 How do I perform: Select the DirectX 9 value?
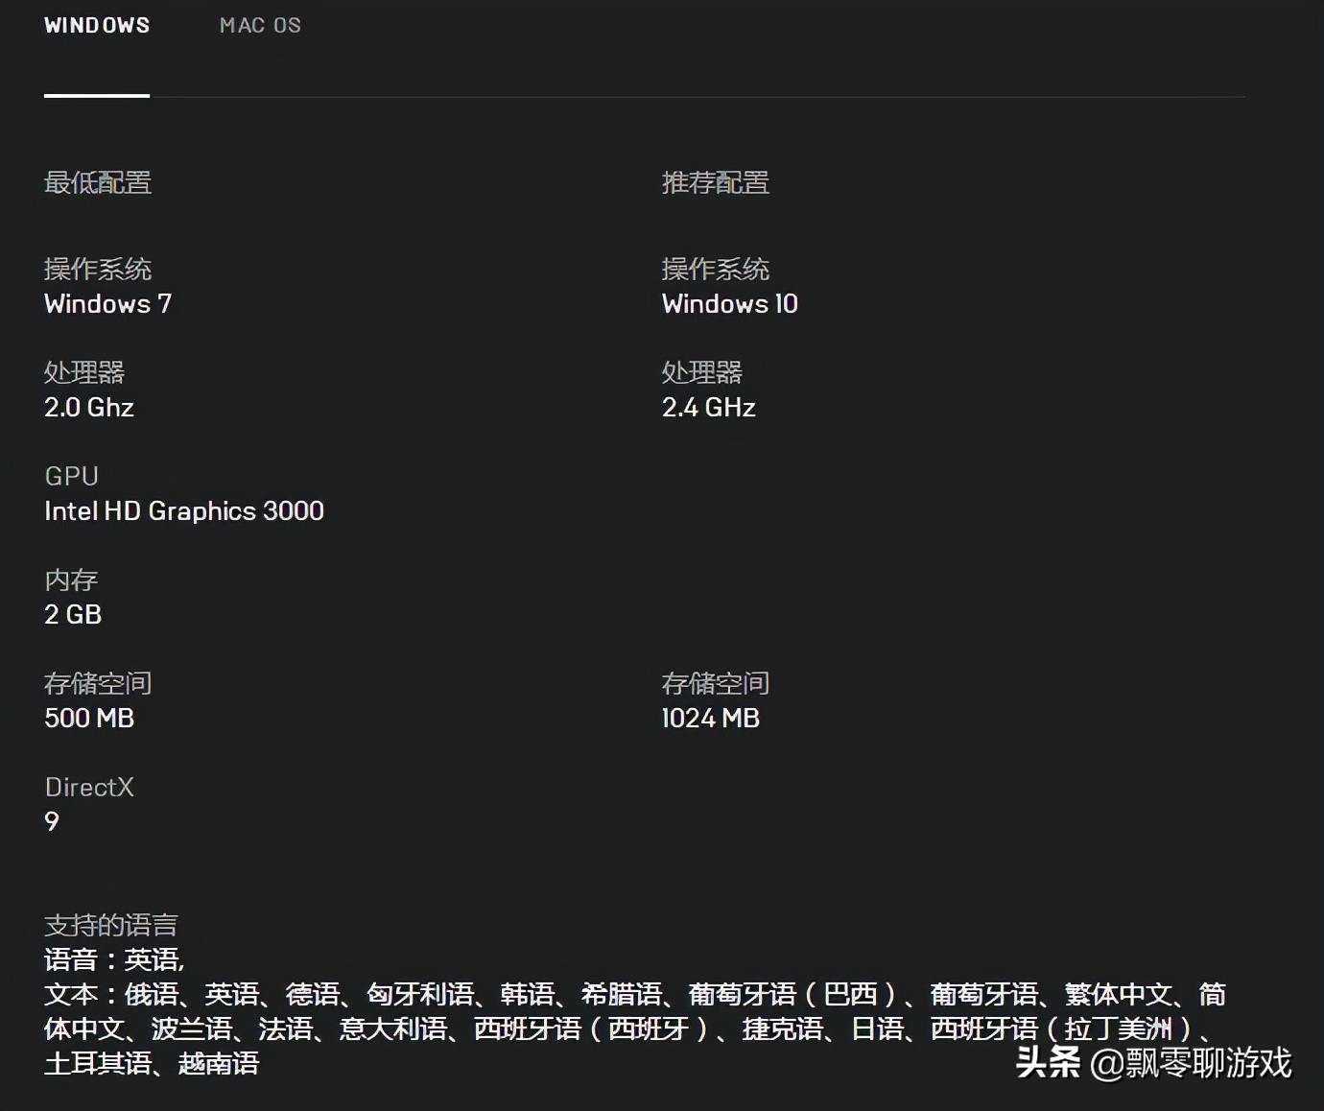(52, 821)
